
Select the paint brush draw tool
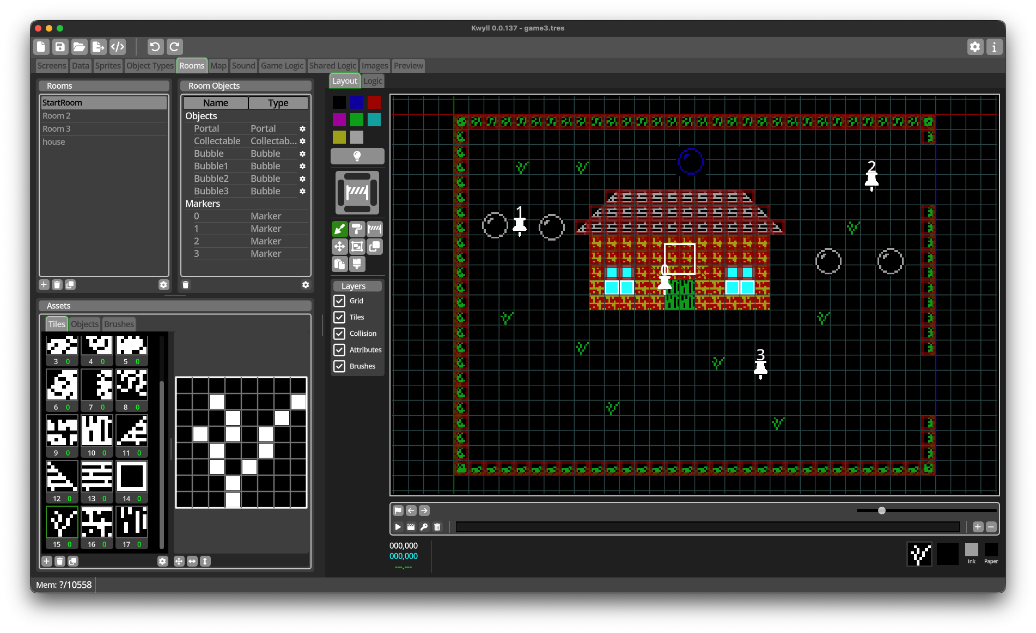point(339,229)
